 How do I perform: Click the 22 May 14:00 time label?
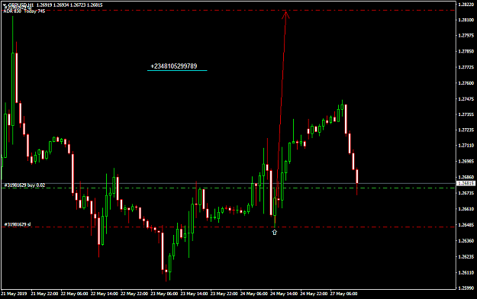pyautogui.click(x=105, y=294)
